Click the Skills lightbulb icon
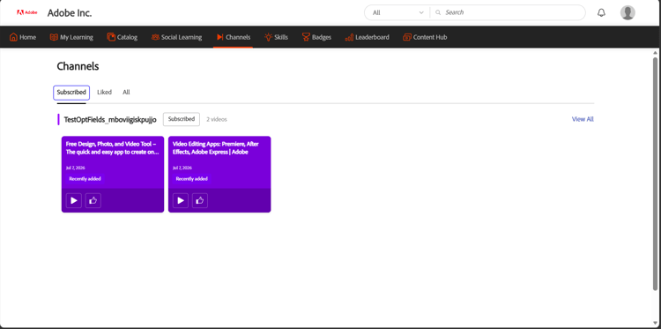The height and width of the screenshot is (329, 661). click(268, 37)
